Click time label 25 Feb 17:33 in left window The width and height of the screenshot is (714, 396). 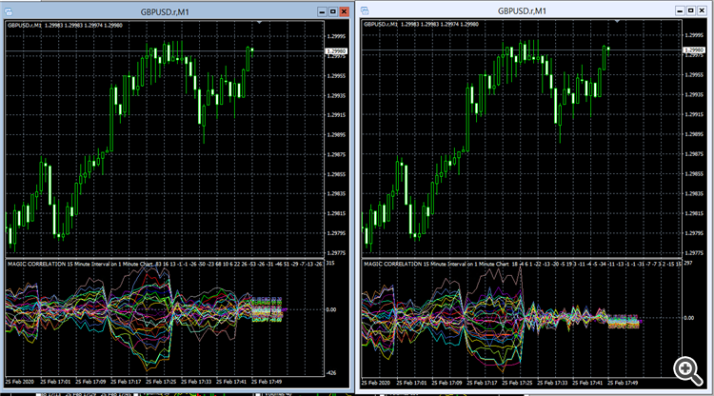196,382
